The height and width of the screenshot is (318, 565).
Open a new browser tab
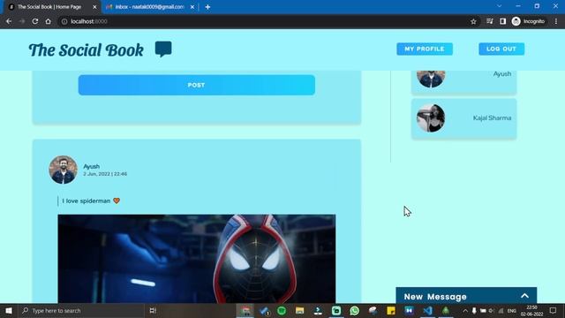[x=207, y=7]
